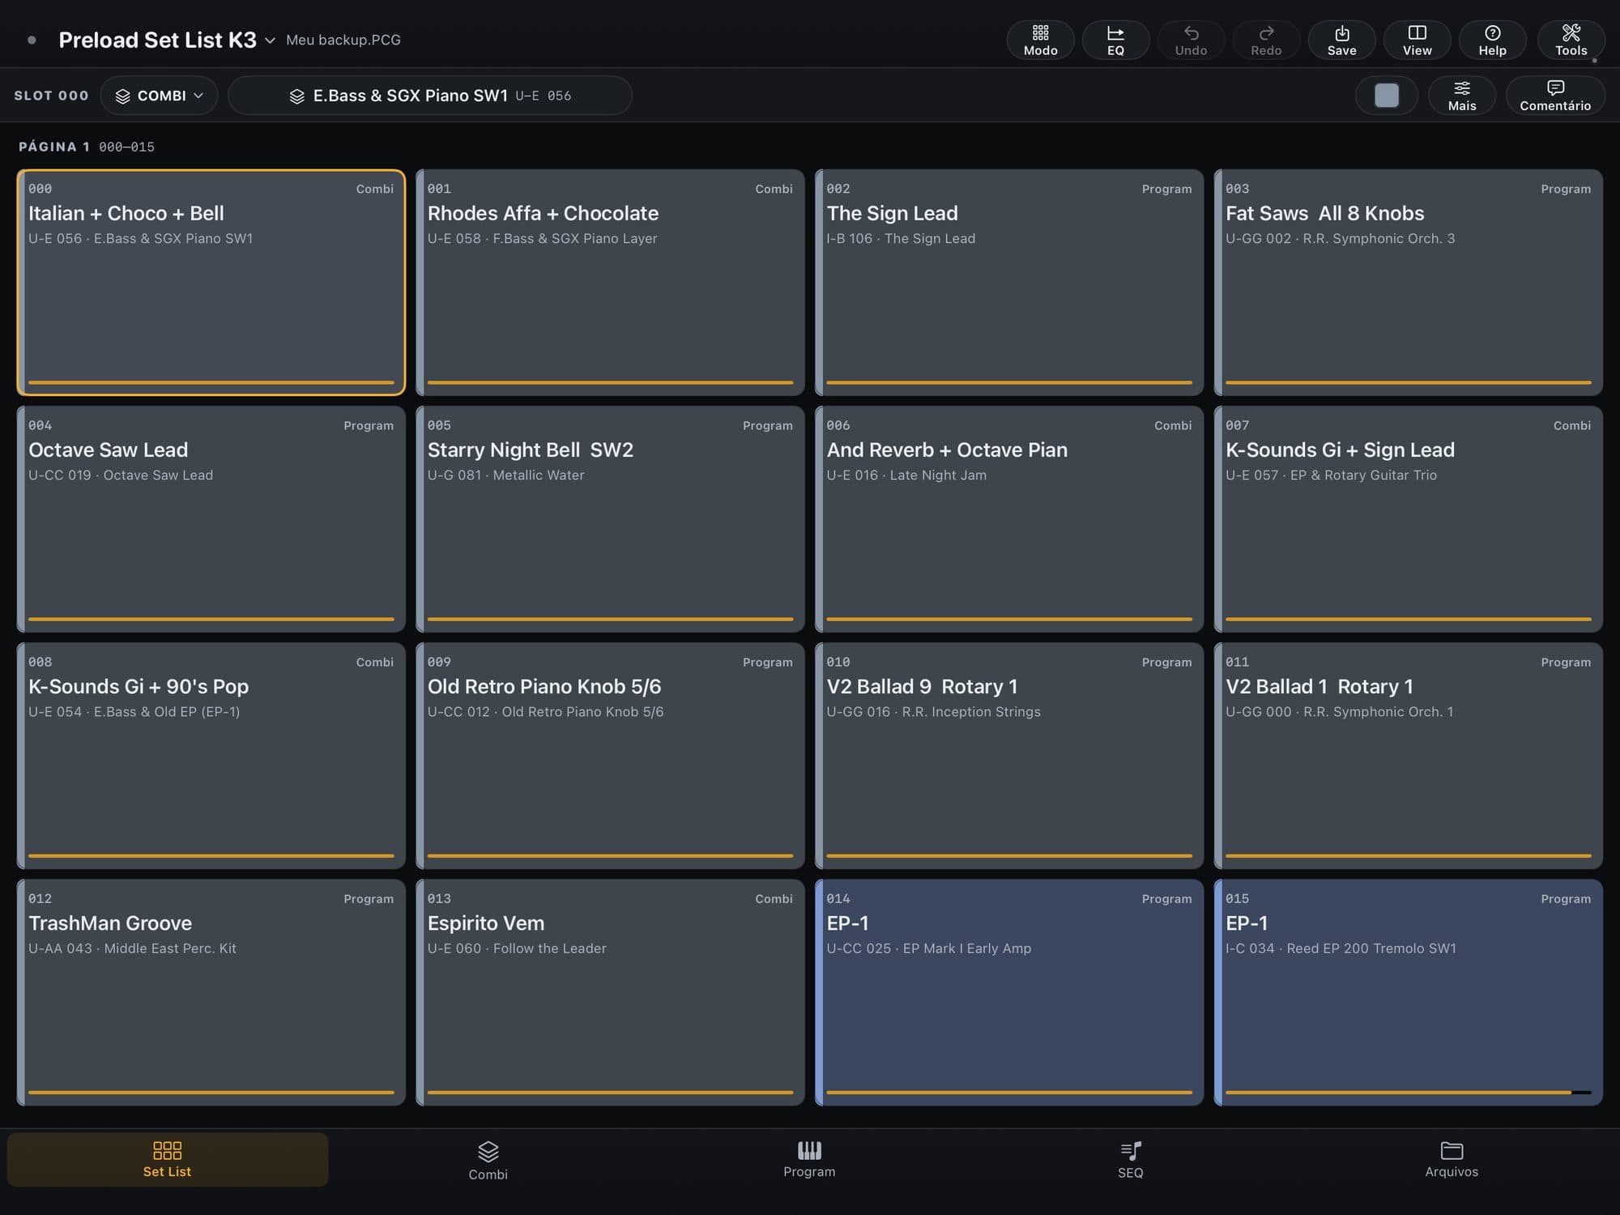Image resolution: width=1620 pixels, height=1215 pixels.
Task: Select slot 011 V2 Ballad 1 Rotary 1
Action: (x=1408, y=755)
